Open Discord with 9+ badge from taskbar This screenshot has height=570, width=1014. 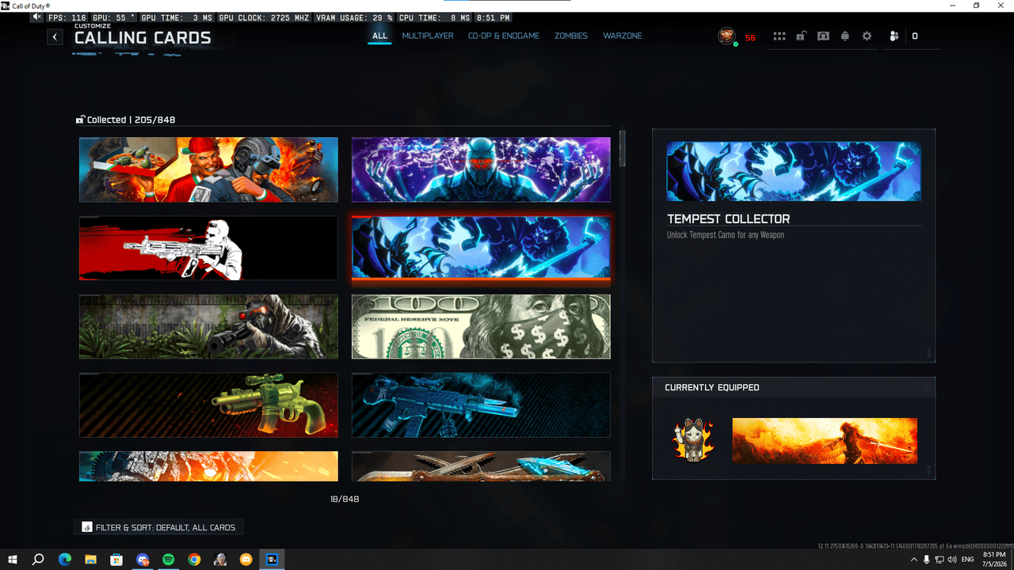[143, 560]
